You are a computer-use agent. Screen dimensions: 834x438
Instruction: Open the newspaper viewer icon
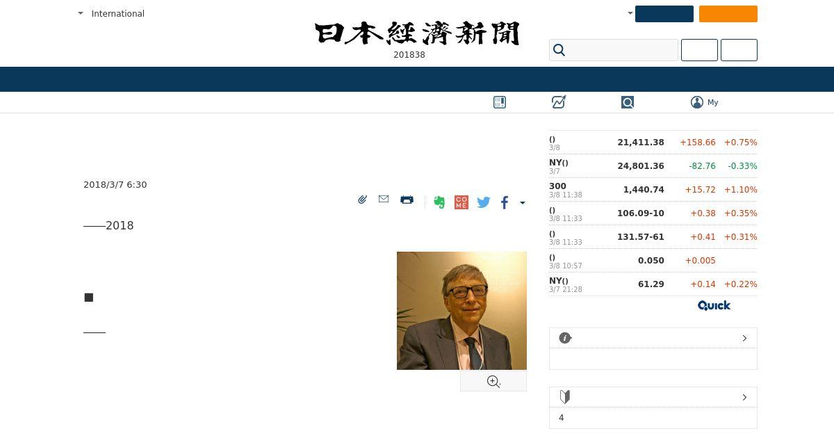pyautogui.click(x=500, y=102)
